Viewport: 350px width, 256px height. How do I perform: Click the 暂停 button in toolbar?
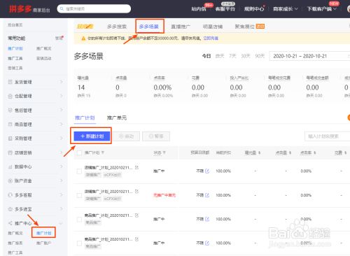pyautogui.click(x=156, y=136)
